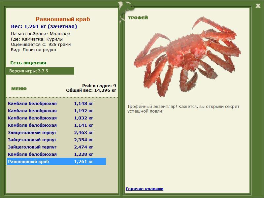Select the Камбала белобрюхая 1,032 кг row

56,118
